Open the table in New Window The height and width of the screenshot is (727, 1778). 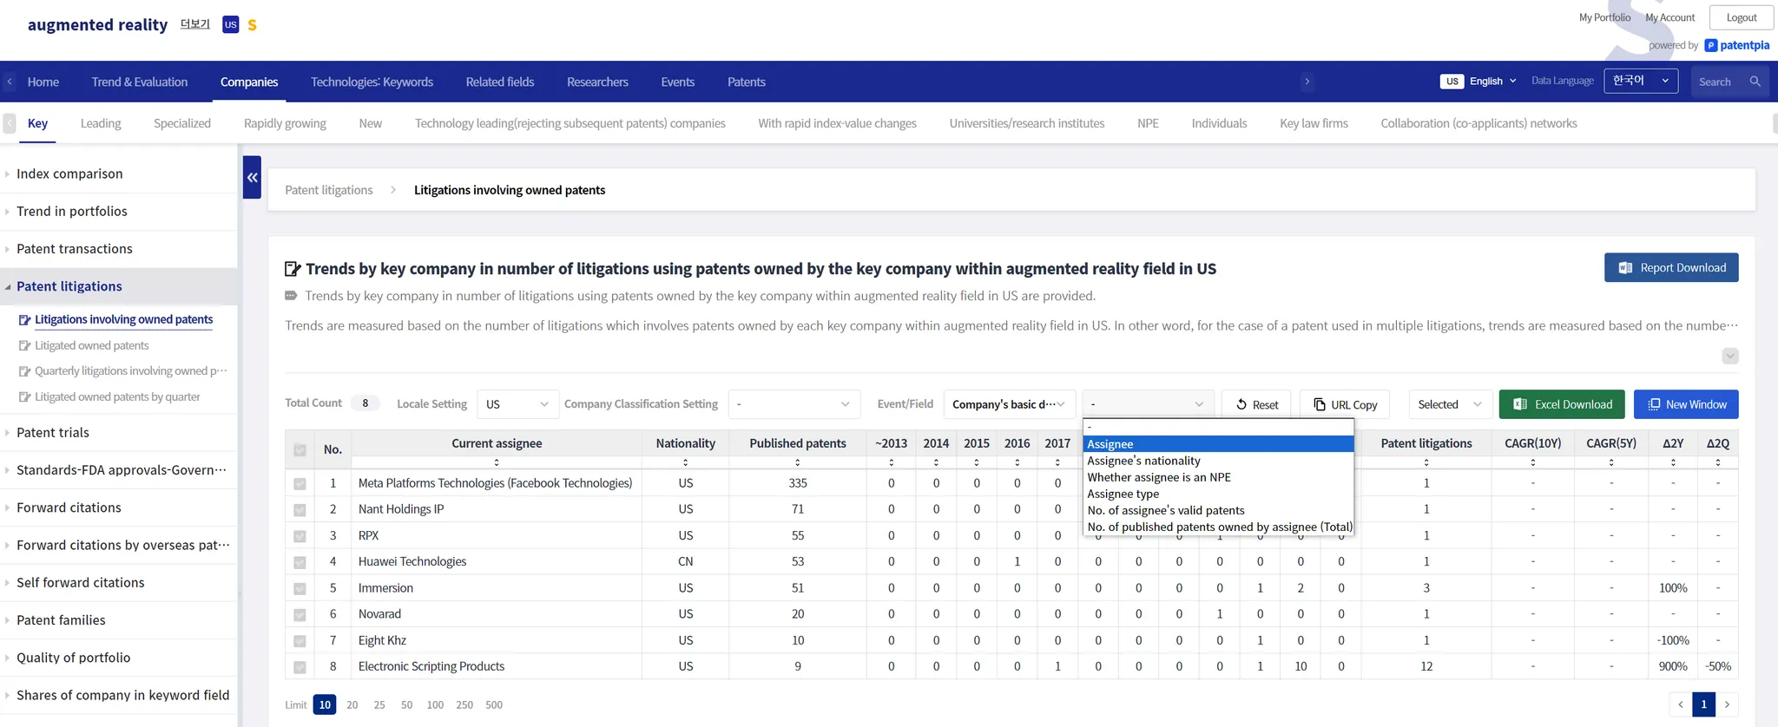pyautogui.click(x=1686, y=404)
